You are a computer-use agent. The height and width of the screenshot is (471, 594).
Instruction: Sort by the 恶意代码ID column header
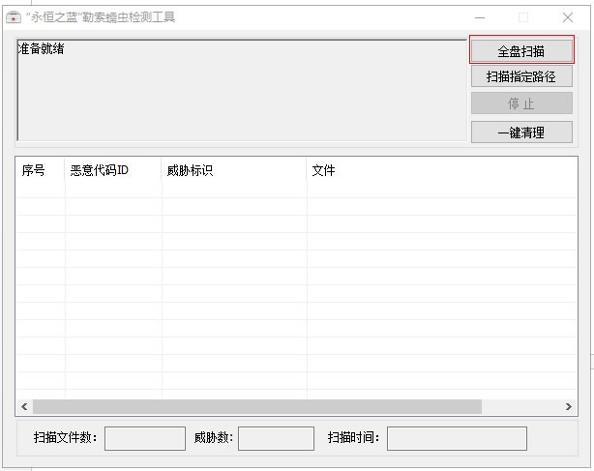pos(113,170)
